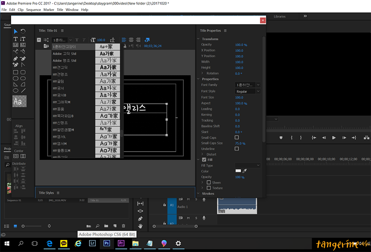Align title text to the right
This screenshot has width=371, height=252.
(x=138, y=40)
